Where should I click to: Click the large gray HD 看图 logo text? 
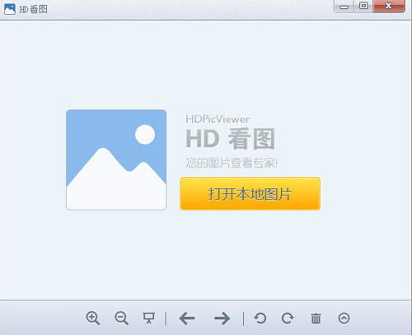click(230, 139)
